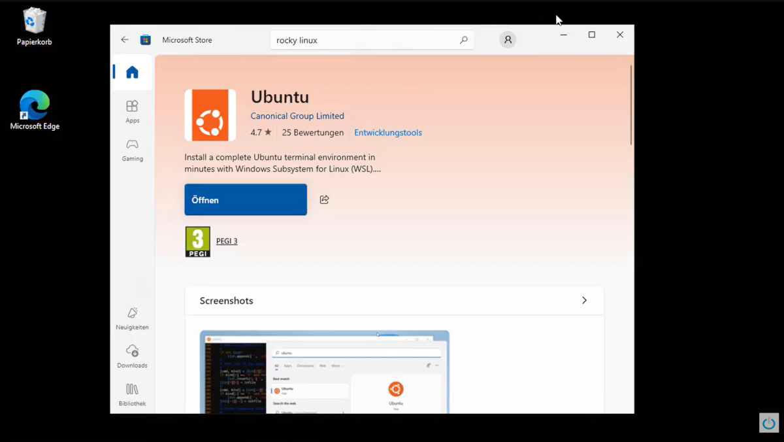Open Neuigkeiten in the sidebar
784x442 pixels.
[132, 318]
